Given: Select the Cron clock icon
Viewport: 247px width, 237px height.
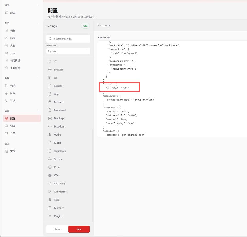Looking at the screenshot, I should tap(50, 167).
